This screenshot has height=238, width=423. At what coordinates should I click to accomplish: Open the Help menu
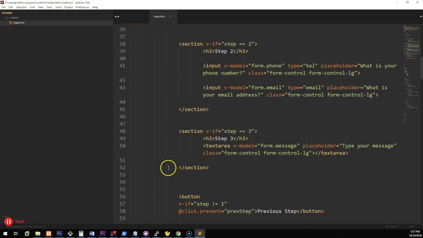click(x=95, y=7)
